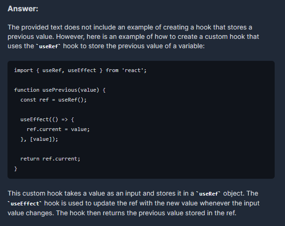Click 'The hook then returns the previous' sentence
The height and width of the screenshot is (226, 285).
(x=146, y=213)
